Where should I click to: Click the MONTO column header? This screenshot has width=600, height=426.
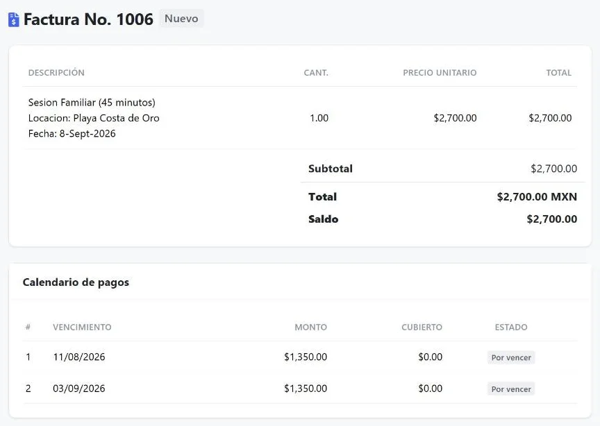click(x=310, y=327)
